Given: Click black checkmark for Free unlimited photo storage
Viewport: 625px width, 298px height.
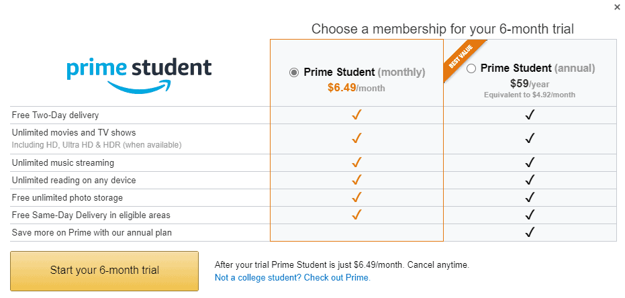Looking at the screenshot, I should (x=530, y=197).
